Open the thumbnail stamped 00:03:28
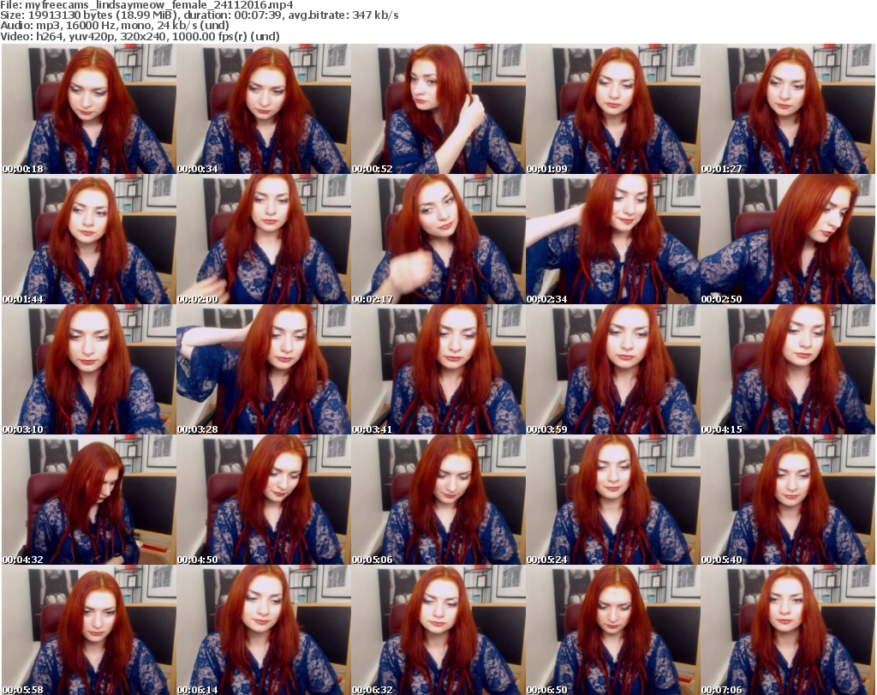 (x=264, y=370)
